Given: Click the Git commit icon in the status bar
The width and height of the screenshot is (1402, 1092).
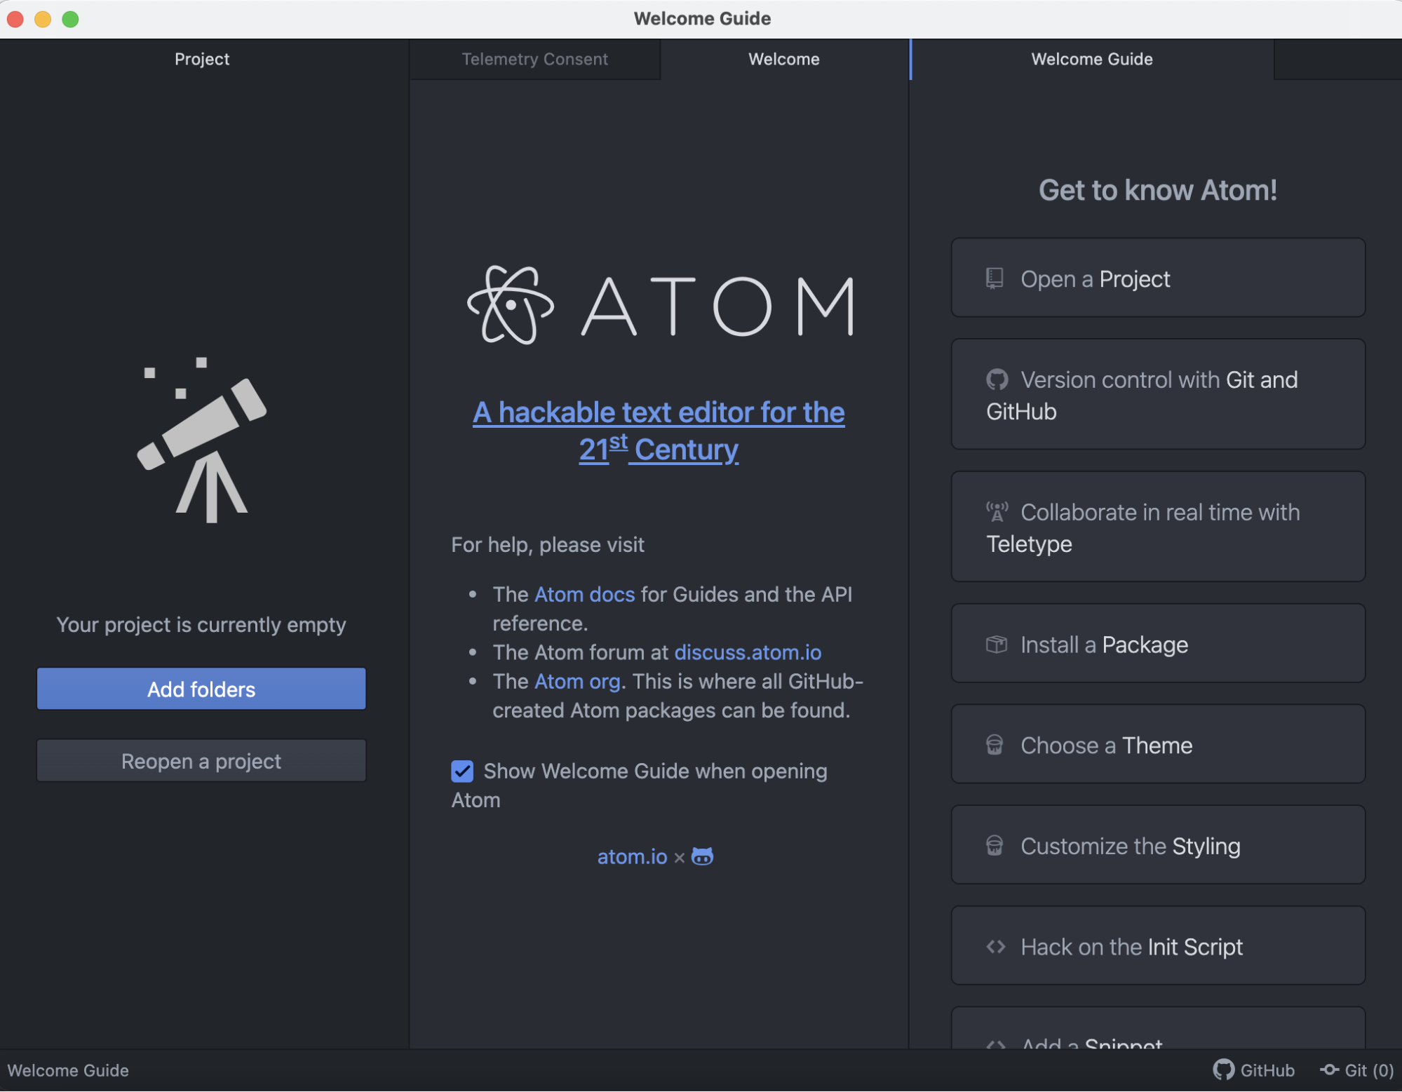Looking at the screenshot, I should click(1329, 1070).
